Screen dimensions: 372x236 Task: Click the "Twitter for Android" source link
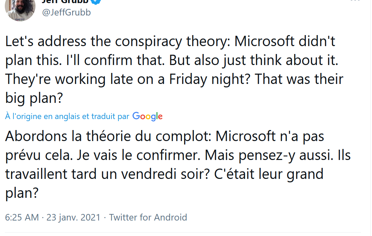(x=148, y=217)
